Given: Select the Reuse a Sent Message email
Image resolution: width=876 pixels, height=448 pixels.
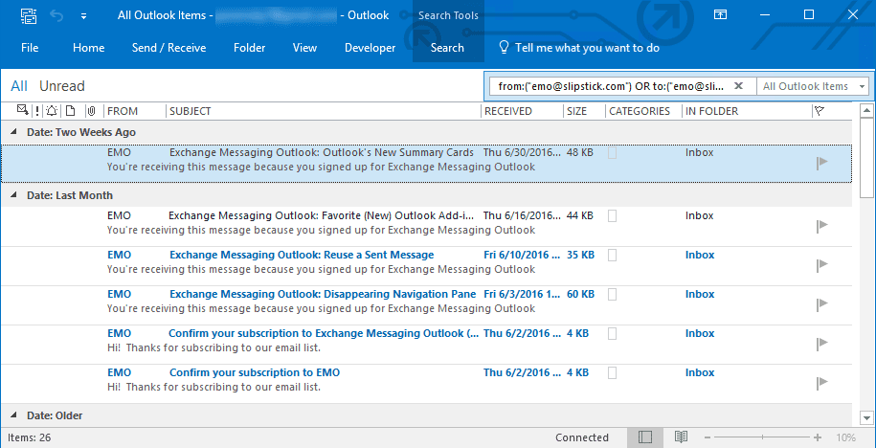Looking at the screenshot, I should pyautogui.click(x=426, y=265).
